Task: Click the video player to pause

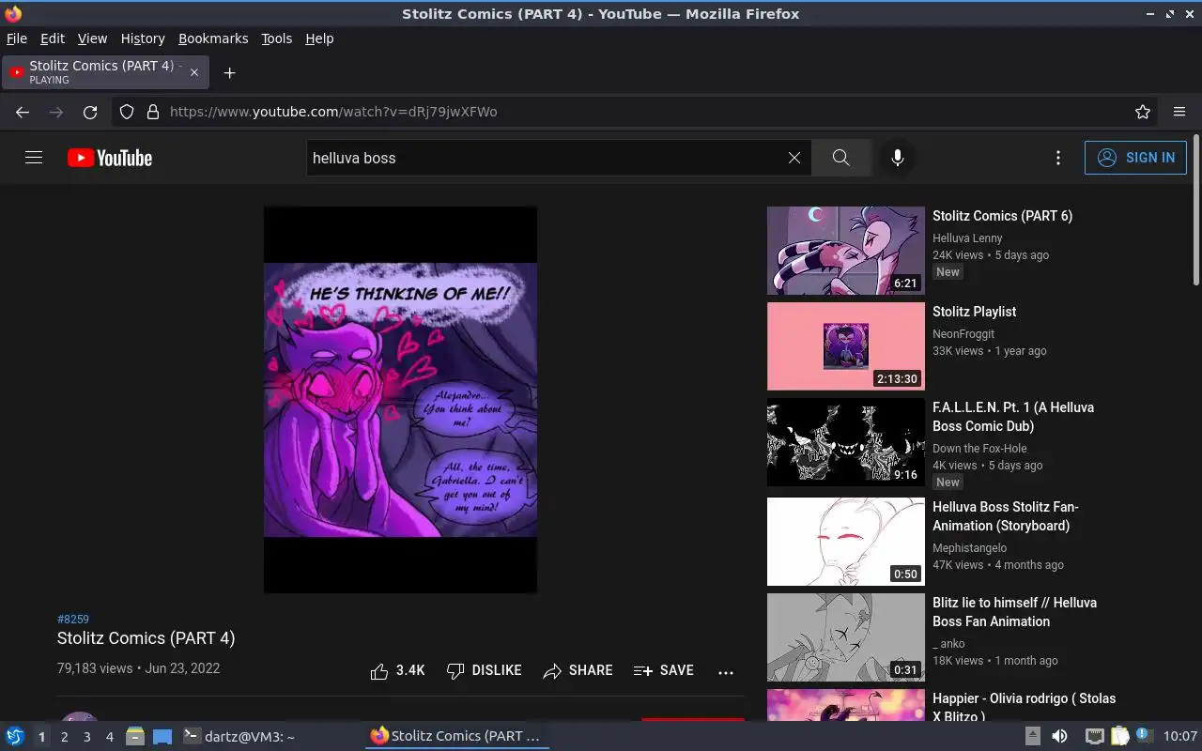Action: click(x=400, y=400)
